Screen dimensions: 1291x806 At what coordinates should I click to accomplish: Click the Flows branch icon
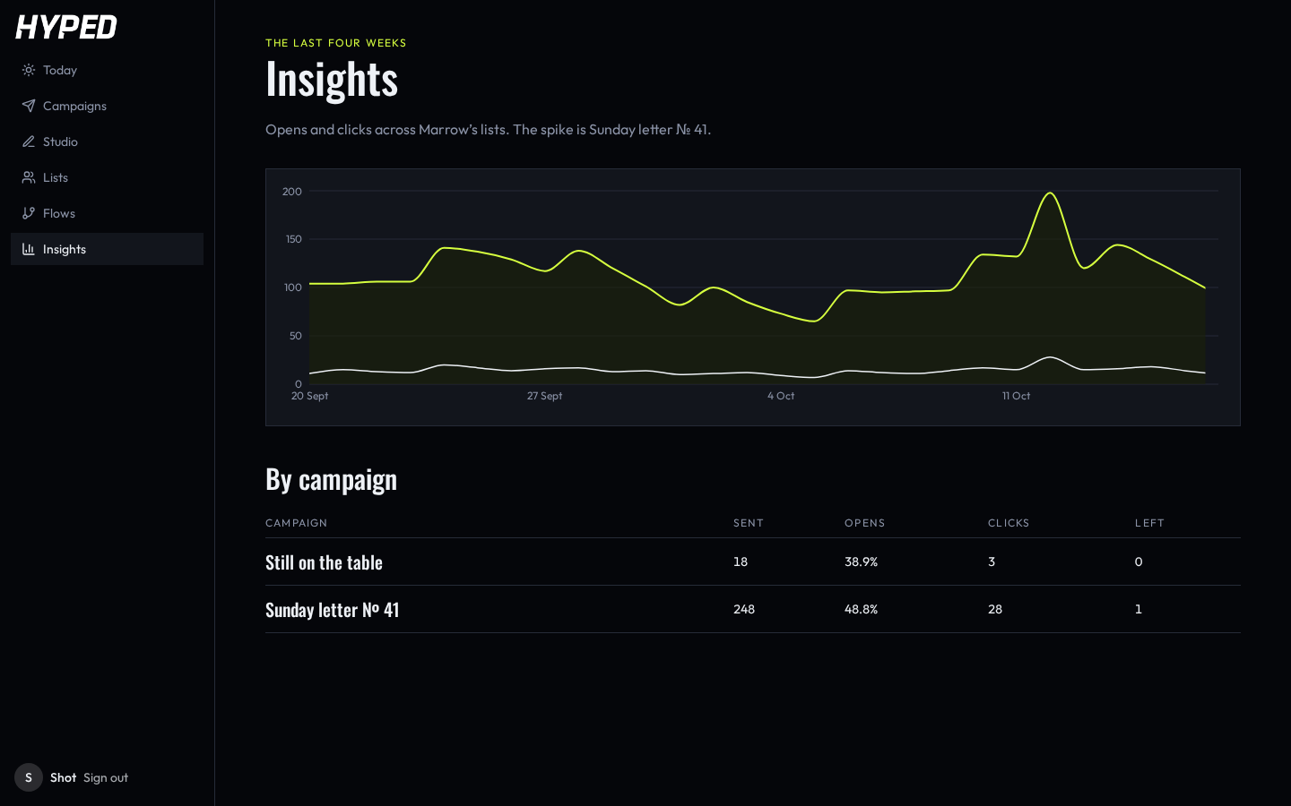point(29,213)
